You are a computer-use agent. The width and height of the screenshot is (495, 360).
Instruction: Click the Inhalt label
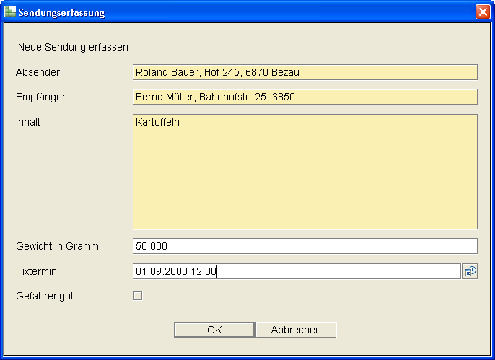28,122
